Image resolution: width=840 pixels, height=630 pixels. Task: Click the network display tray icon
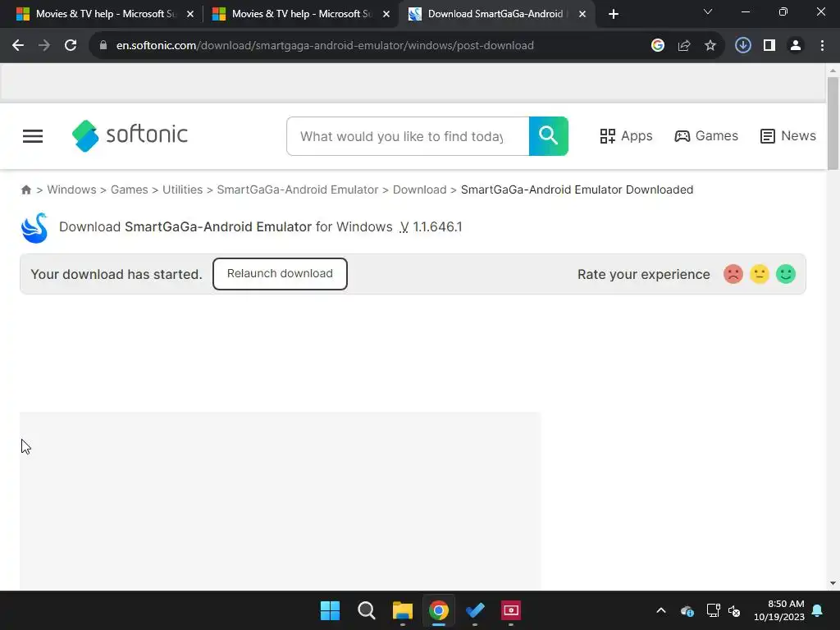tap(713, 610)
